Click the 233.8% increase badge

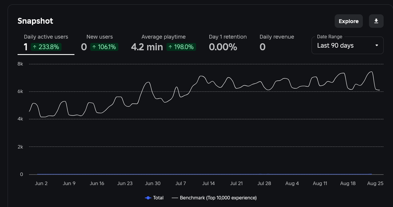(x=46, y=47)
